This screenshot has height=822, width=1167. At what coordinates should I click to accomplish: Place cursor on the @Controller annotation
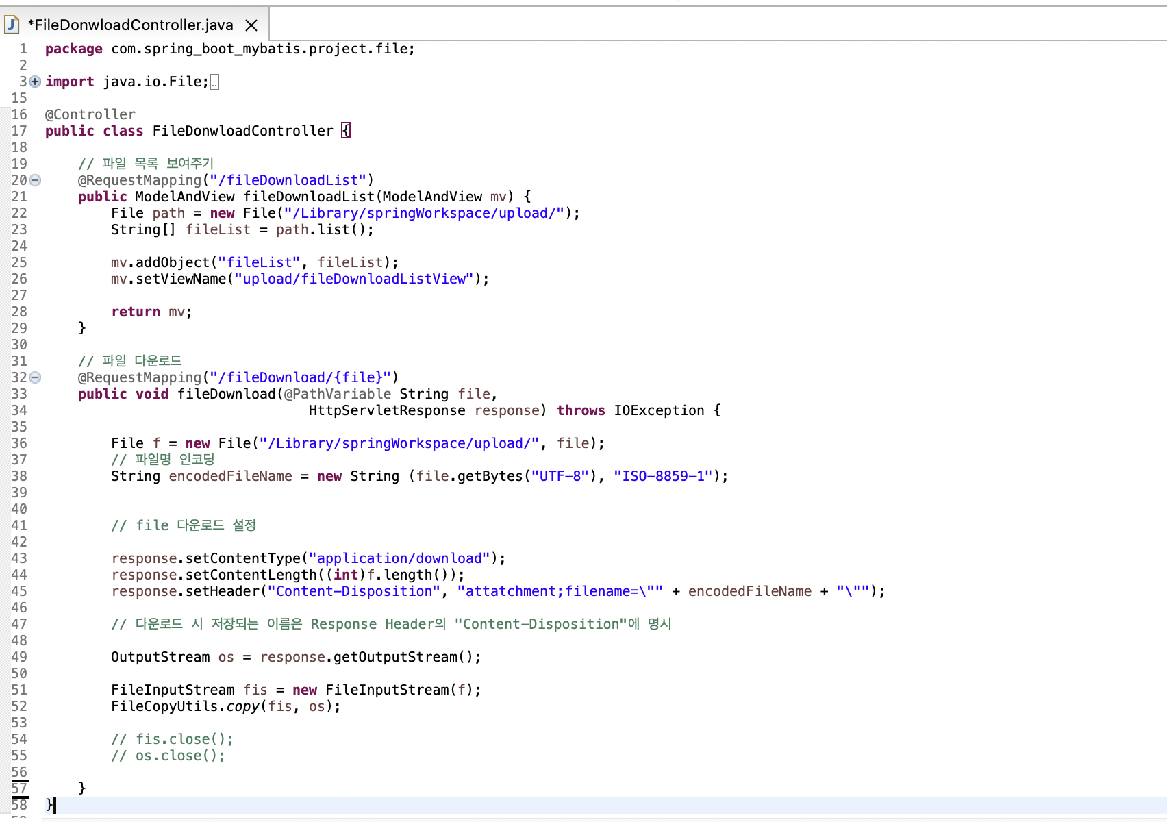tap(89, 114)
